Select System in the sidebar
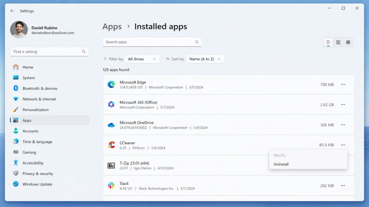The image size is (369, 207). click(50, 78)
